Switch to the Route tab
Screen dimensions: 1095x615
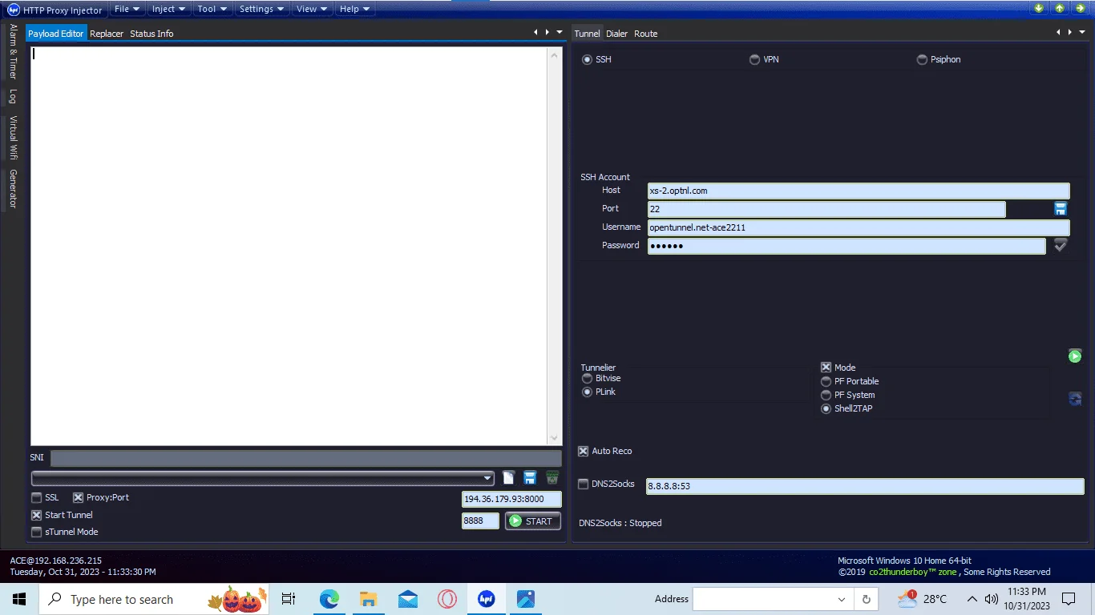click(x=645, y=34)
